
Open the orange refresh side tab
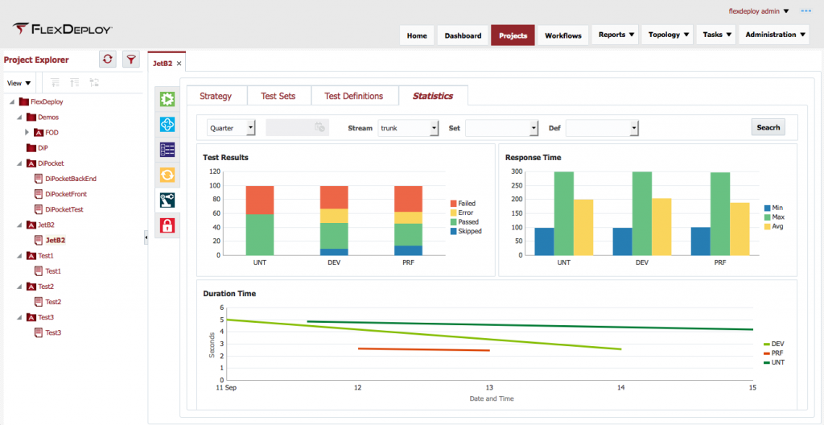pyautogui.click(x=167, y=175)
